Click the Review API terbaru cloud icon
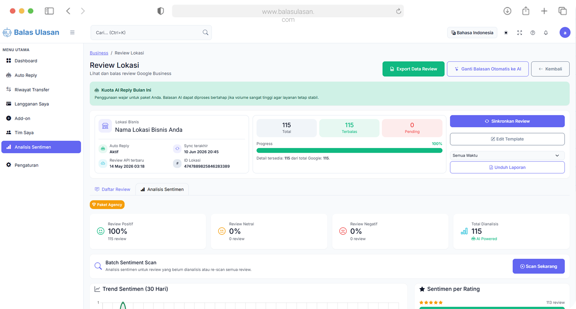Image resolution: width=576 pixels, height=309 pixels. (103, 163)
